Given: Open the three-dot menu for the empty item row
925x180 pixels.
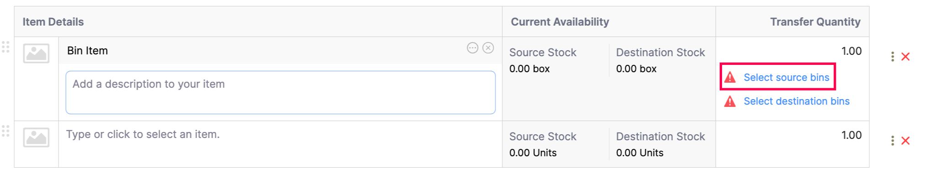Looking at the screenshot, I should (892, 141).
